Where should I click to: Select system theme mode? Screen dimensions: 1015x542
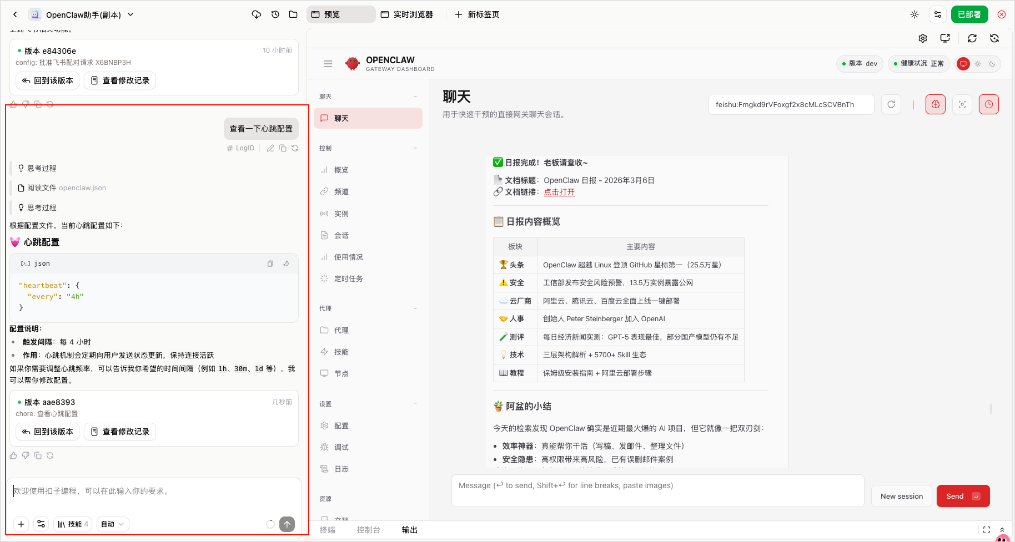[963, 64]
